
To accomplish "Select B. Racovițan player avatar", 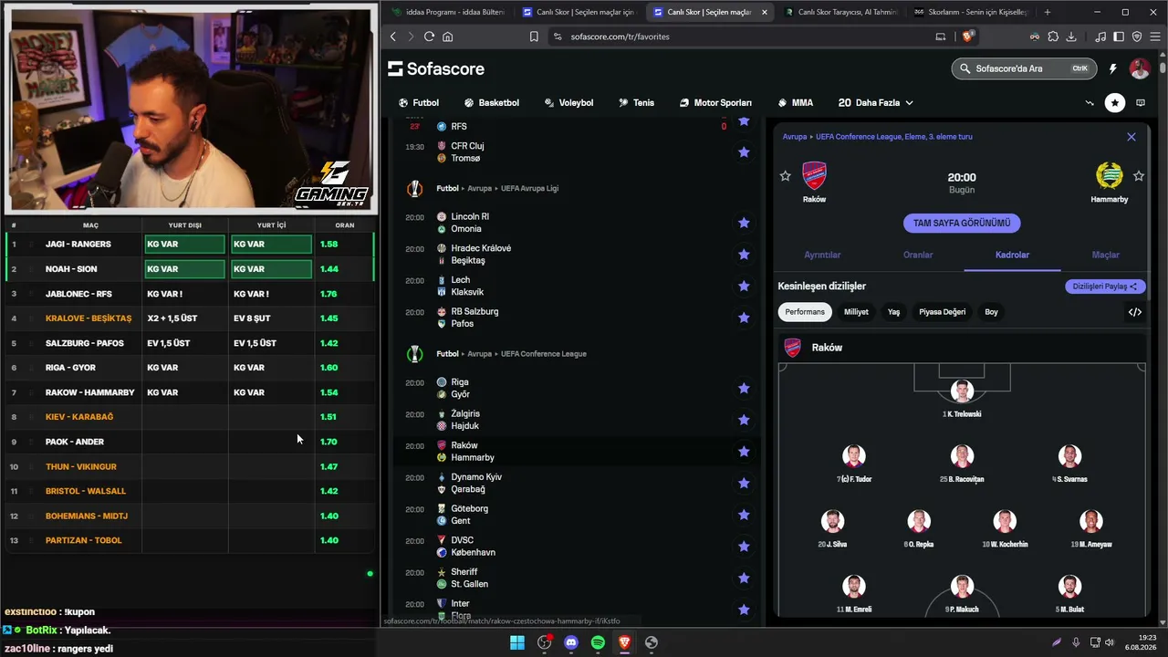I will coord(962,456).
